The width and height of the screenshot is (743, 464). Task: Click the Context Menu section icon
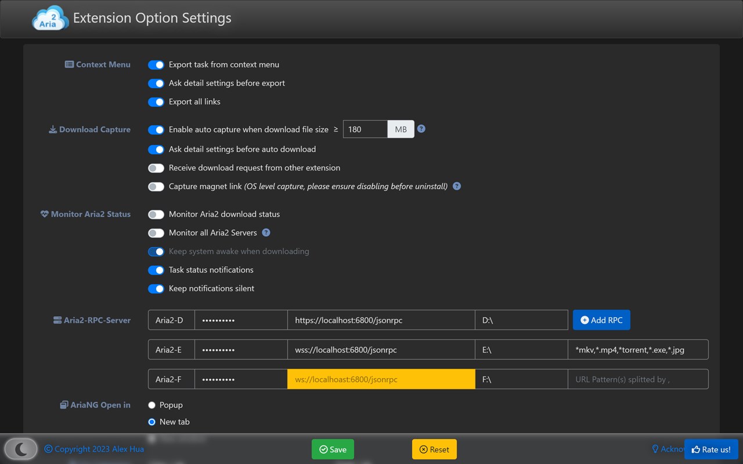[69, 64]
